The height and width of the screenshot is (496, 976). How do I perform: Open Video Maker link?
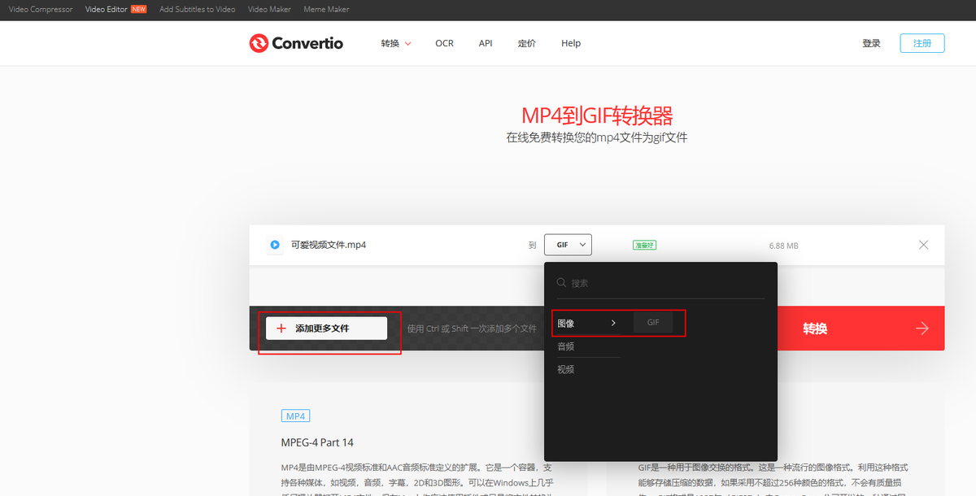[x=269, y=10]
